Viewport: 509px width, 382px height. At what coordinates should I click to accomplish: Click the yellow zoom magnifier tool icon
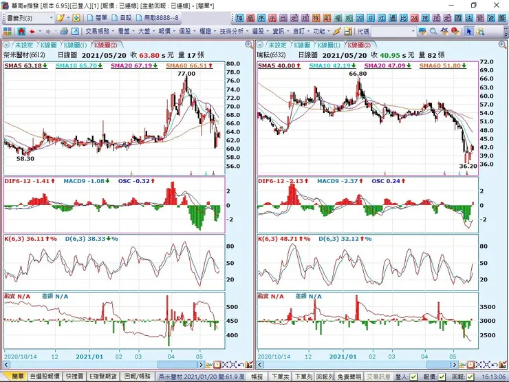pyautogui.click(x=480, y=32)
